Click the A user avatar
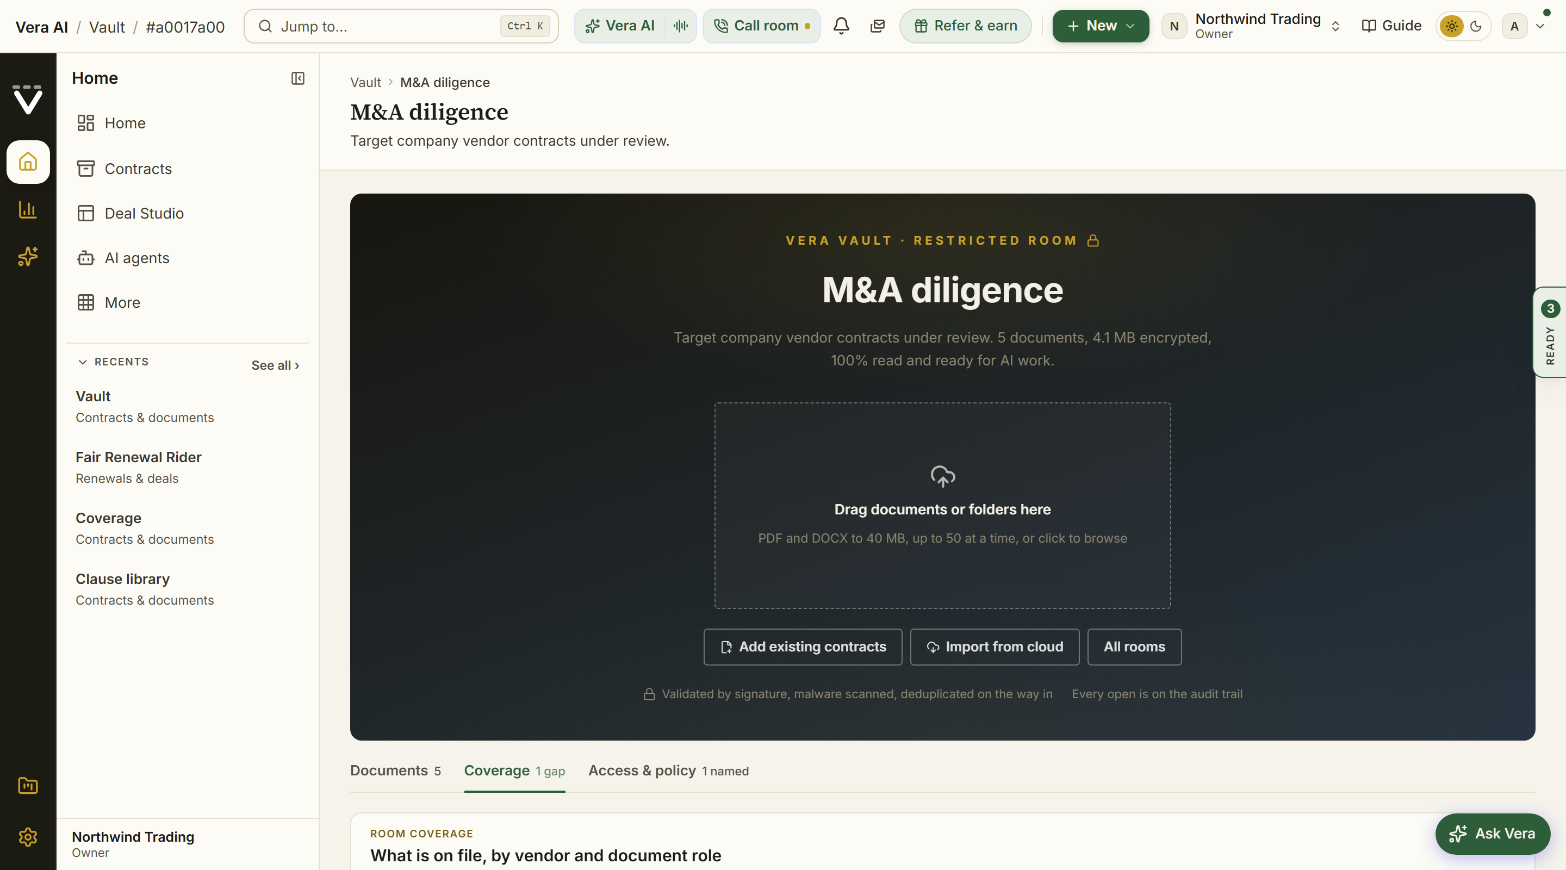 click(1514, 26)
